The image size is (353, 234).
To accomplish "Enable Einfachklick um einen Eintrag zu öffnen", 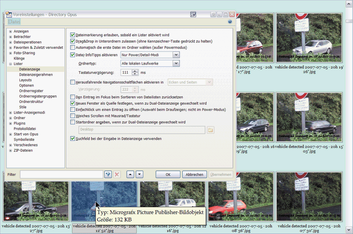I will point(72,110).
